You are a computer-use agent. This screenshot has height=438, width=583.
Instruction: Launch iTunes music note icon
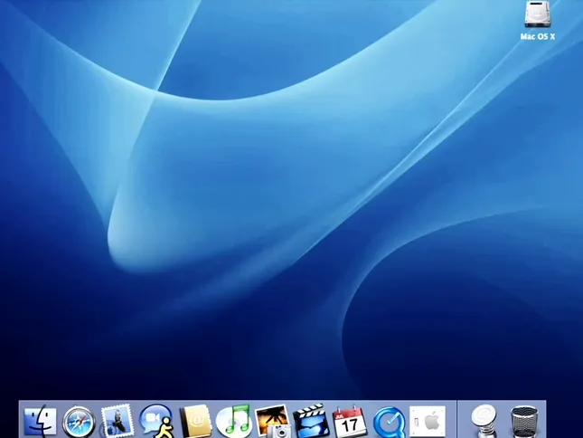[234, 421]
